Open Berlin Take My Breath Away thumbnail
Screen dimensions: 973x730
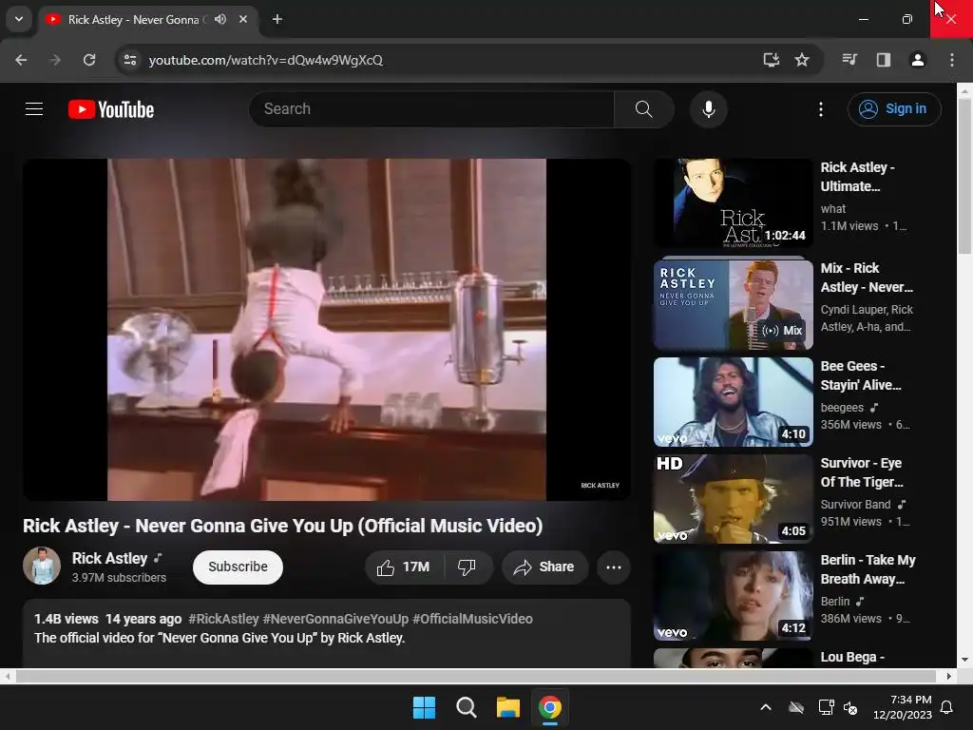733,595
